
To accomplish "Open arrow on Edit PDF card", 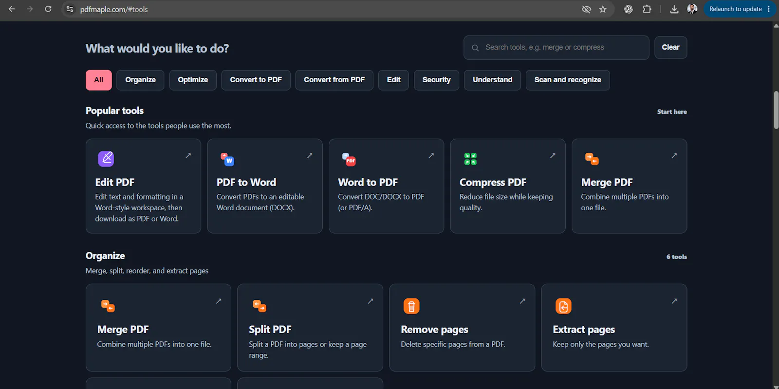I will [188, 156].
